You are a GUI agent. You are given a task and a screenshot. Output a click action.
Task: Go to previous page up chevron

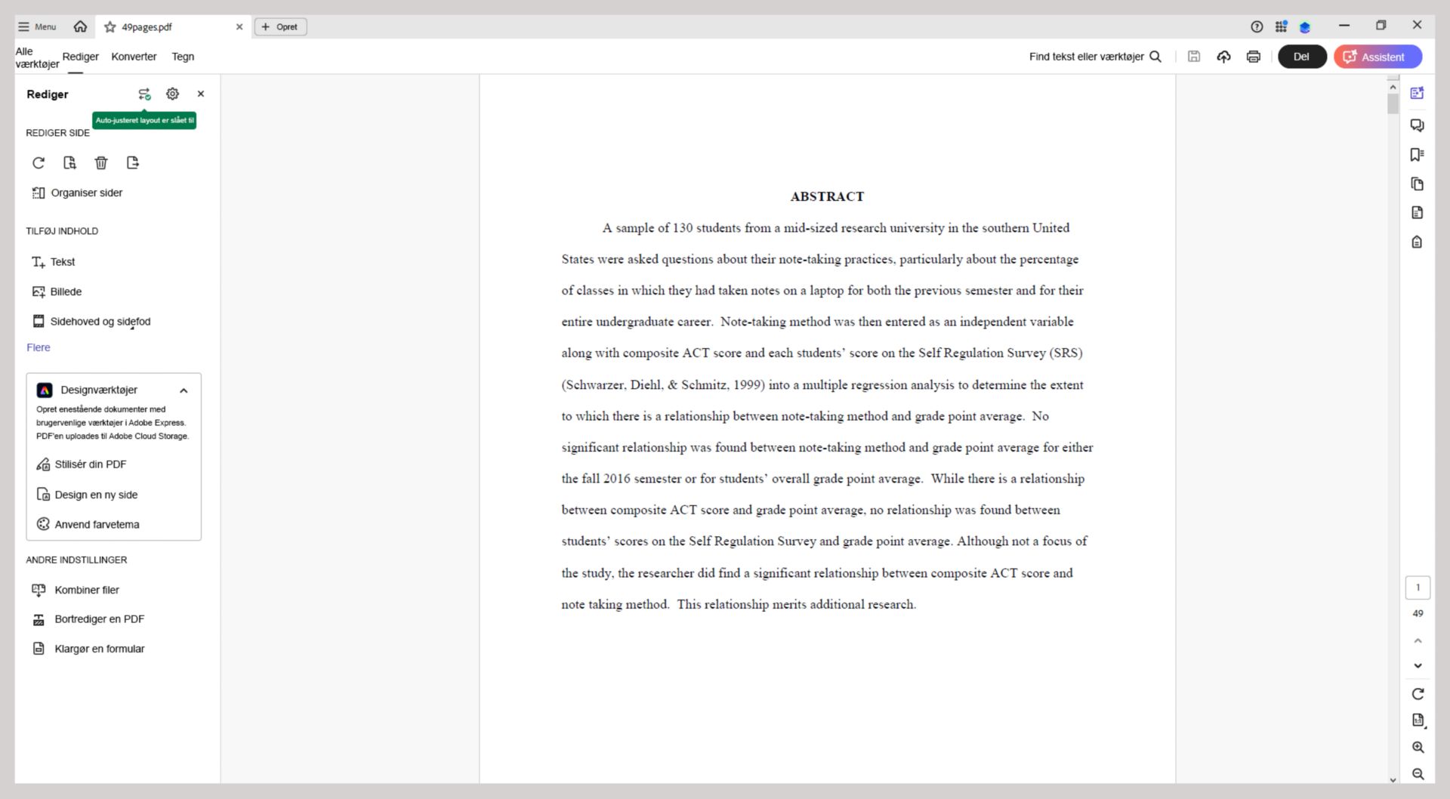pyautogui.click(x=1418, y=641)
